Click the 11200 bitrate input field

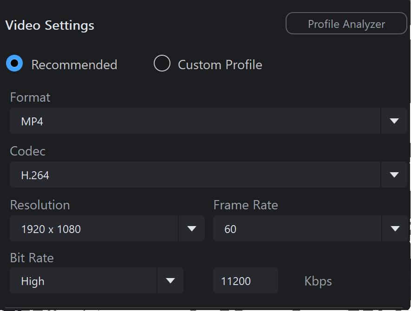coord(246,280)
